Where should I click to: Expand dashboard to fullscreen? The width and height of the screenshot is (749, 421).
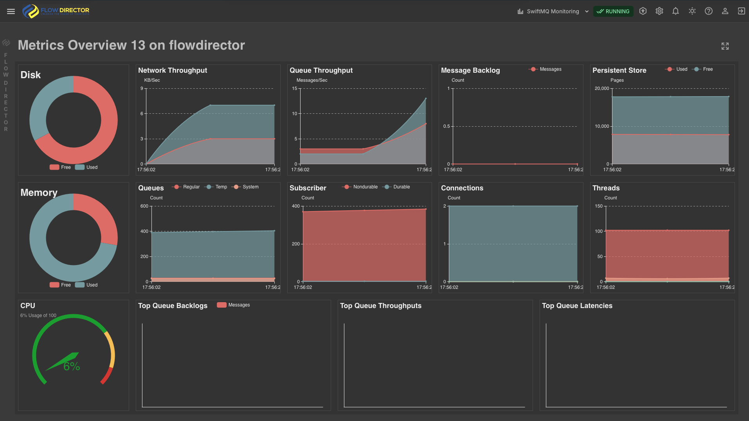(725, 46)
